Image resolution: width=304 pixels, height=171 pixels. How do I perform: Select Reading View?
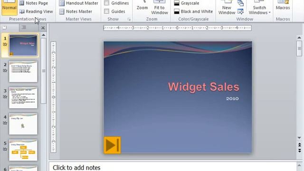pos(36,11)
